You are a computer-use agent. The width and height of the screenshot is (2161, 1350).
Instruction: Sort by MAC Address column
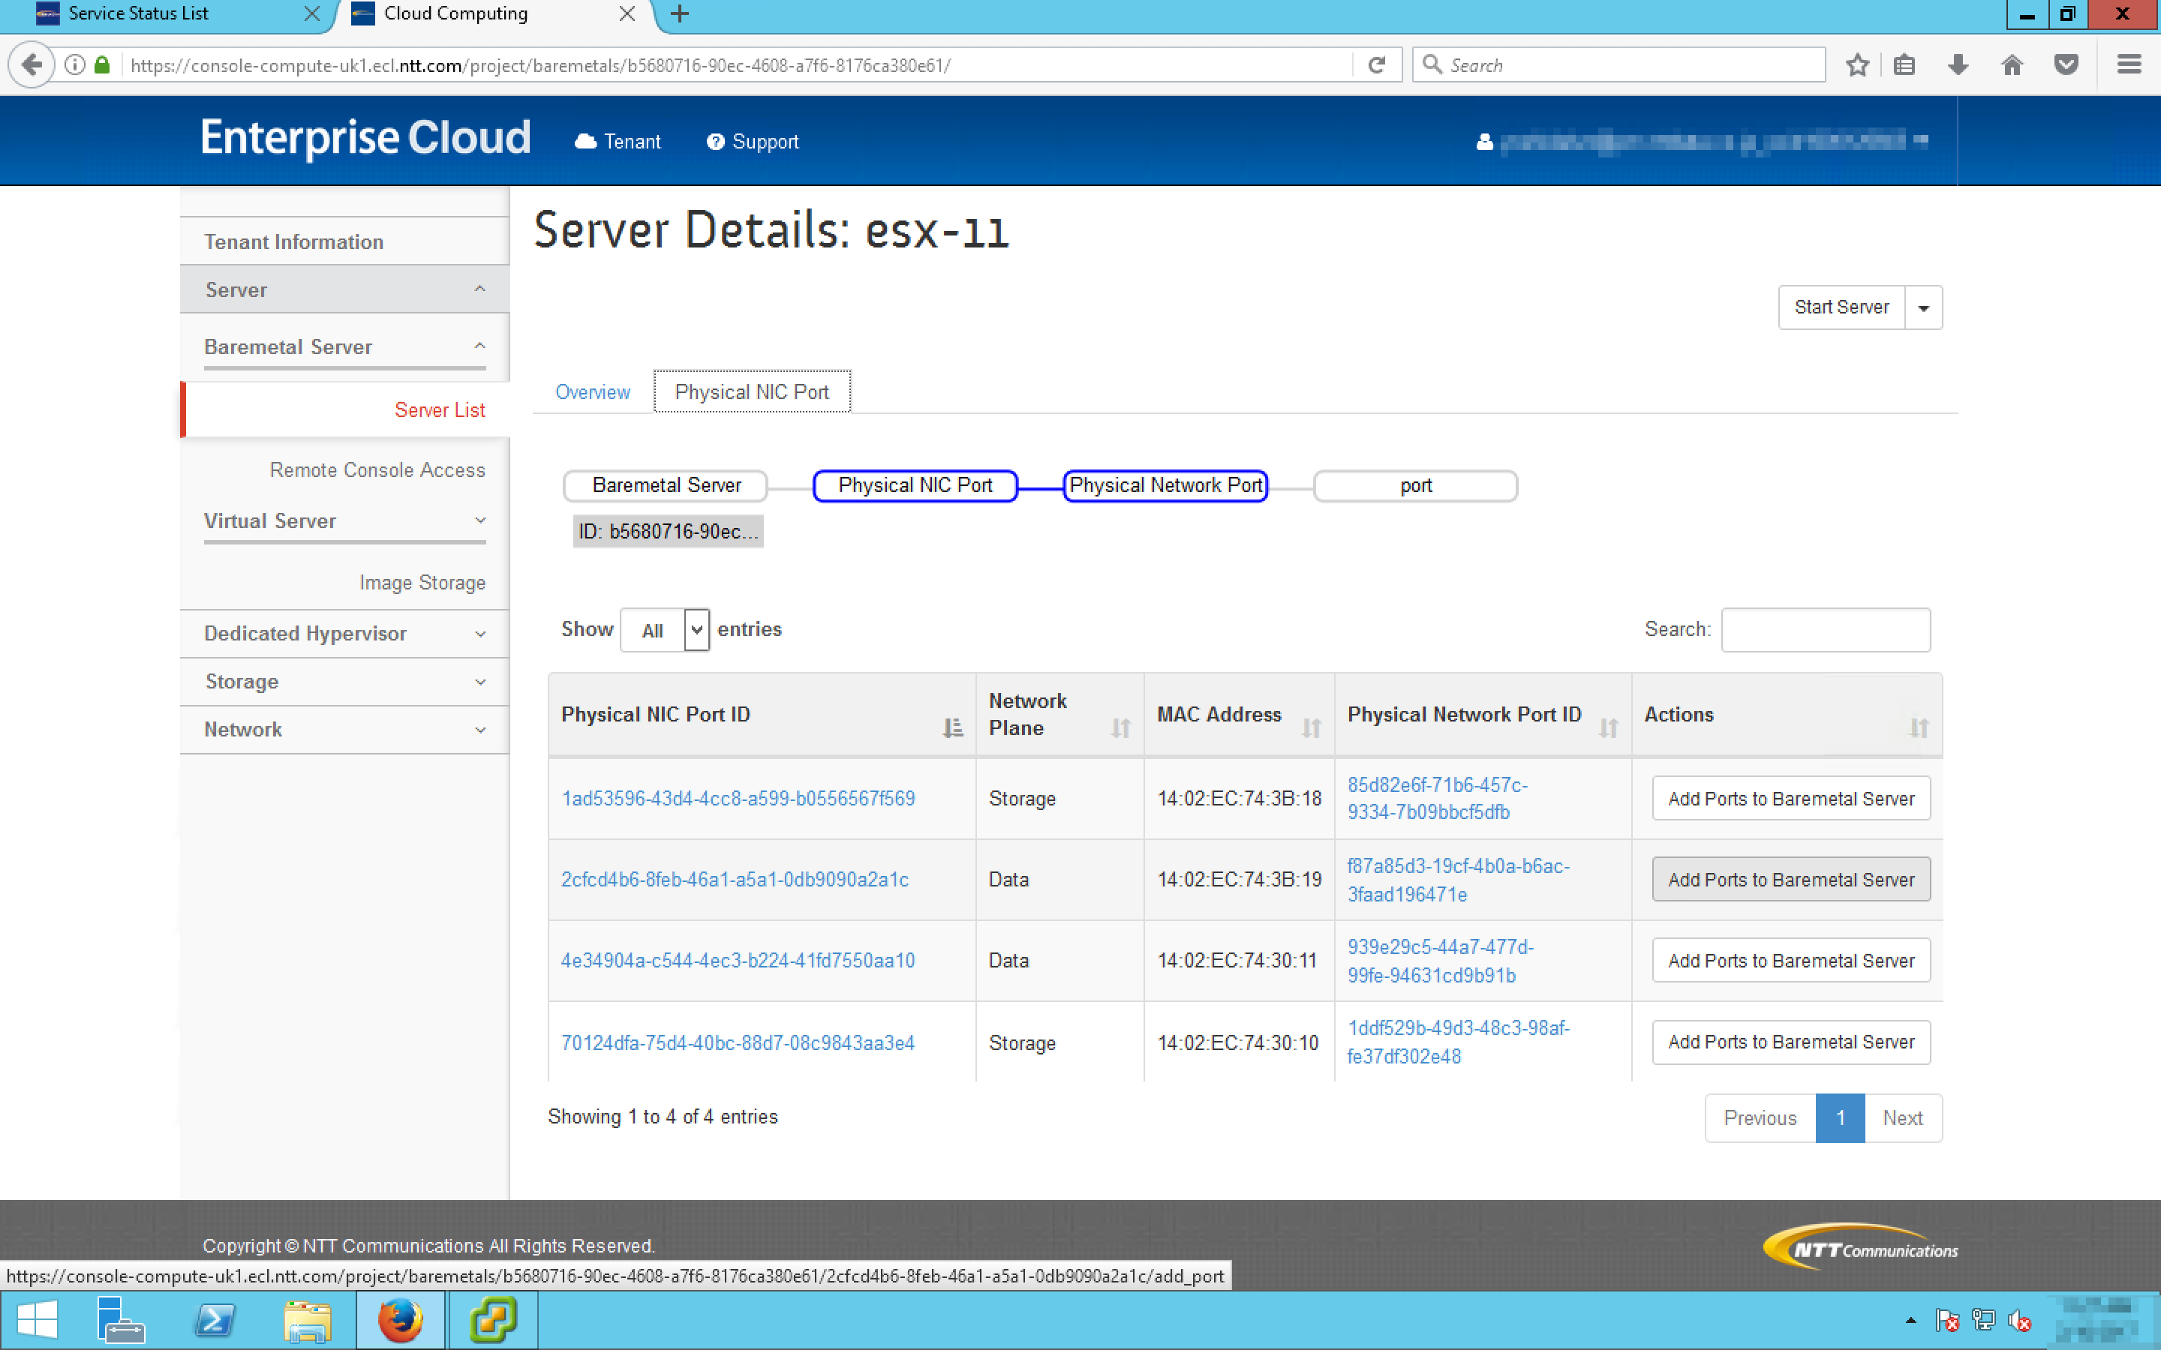(1311, 728)
